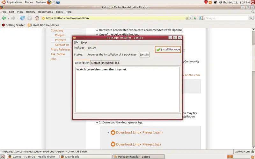Click the network monitor tray icon
This screenshot has width=255, height=159.
pyautogui.click(x=215, y=2)
